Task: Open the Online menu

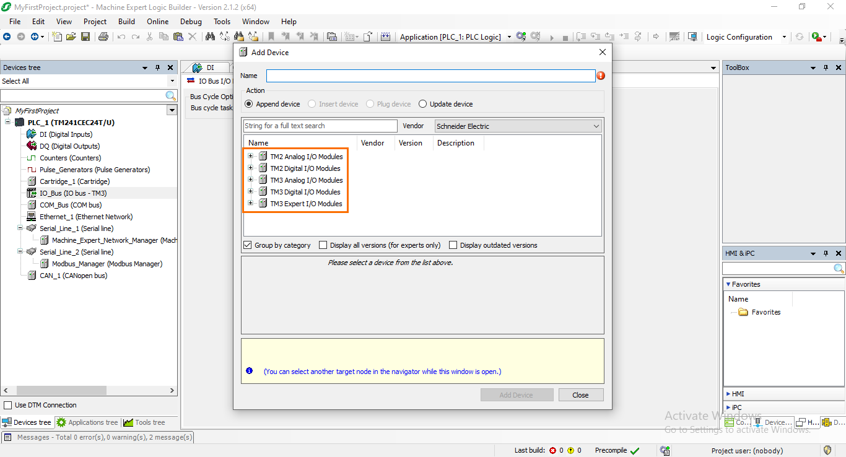Action: pos(157,22)
